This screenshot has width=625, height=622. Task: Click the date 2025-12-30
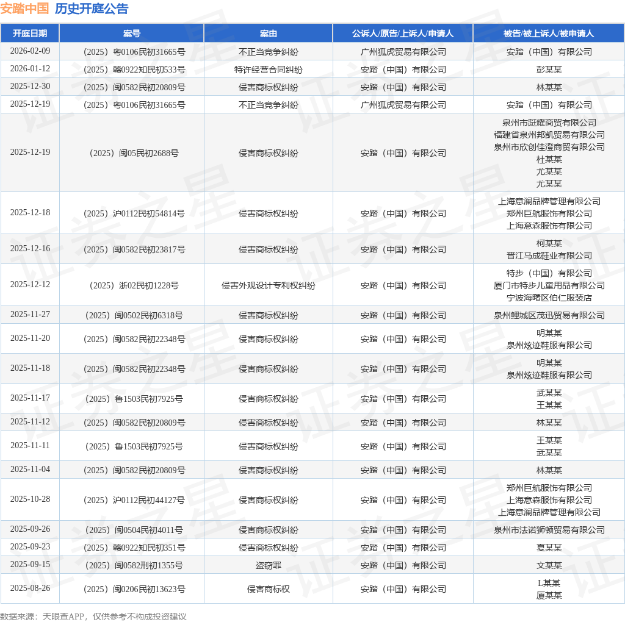coord(31,87)
